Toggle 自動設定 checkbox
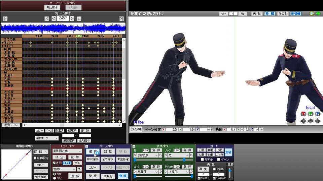Viewport: 323px width, 181px height. pos(35,158)
